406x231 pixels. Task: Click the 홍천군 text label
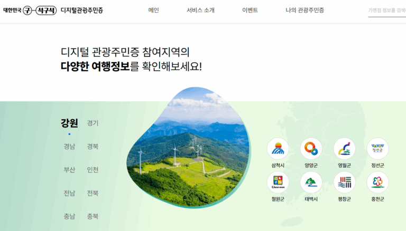(x=377, y=199)
